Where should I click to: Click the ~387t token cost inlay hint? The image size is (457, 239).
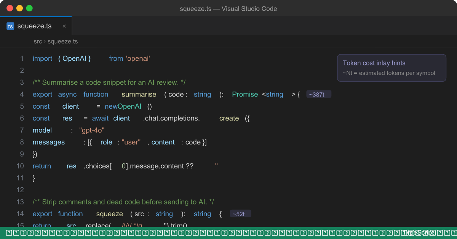pos(319,94)
